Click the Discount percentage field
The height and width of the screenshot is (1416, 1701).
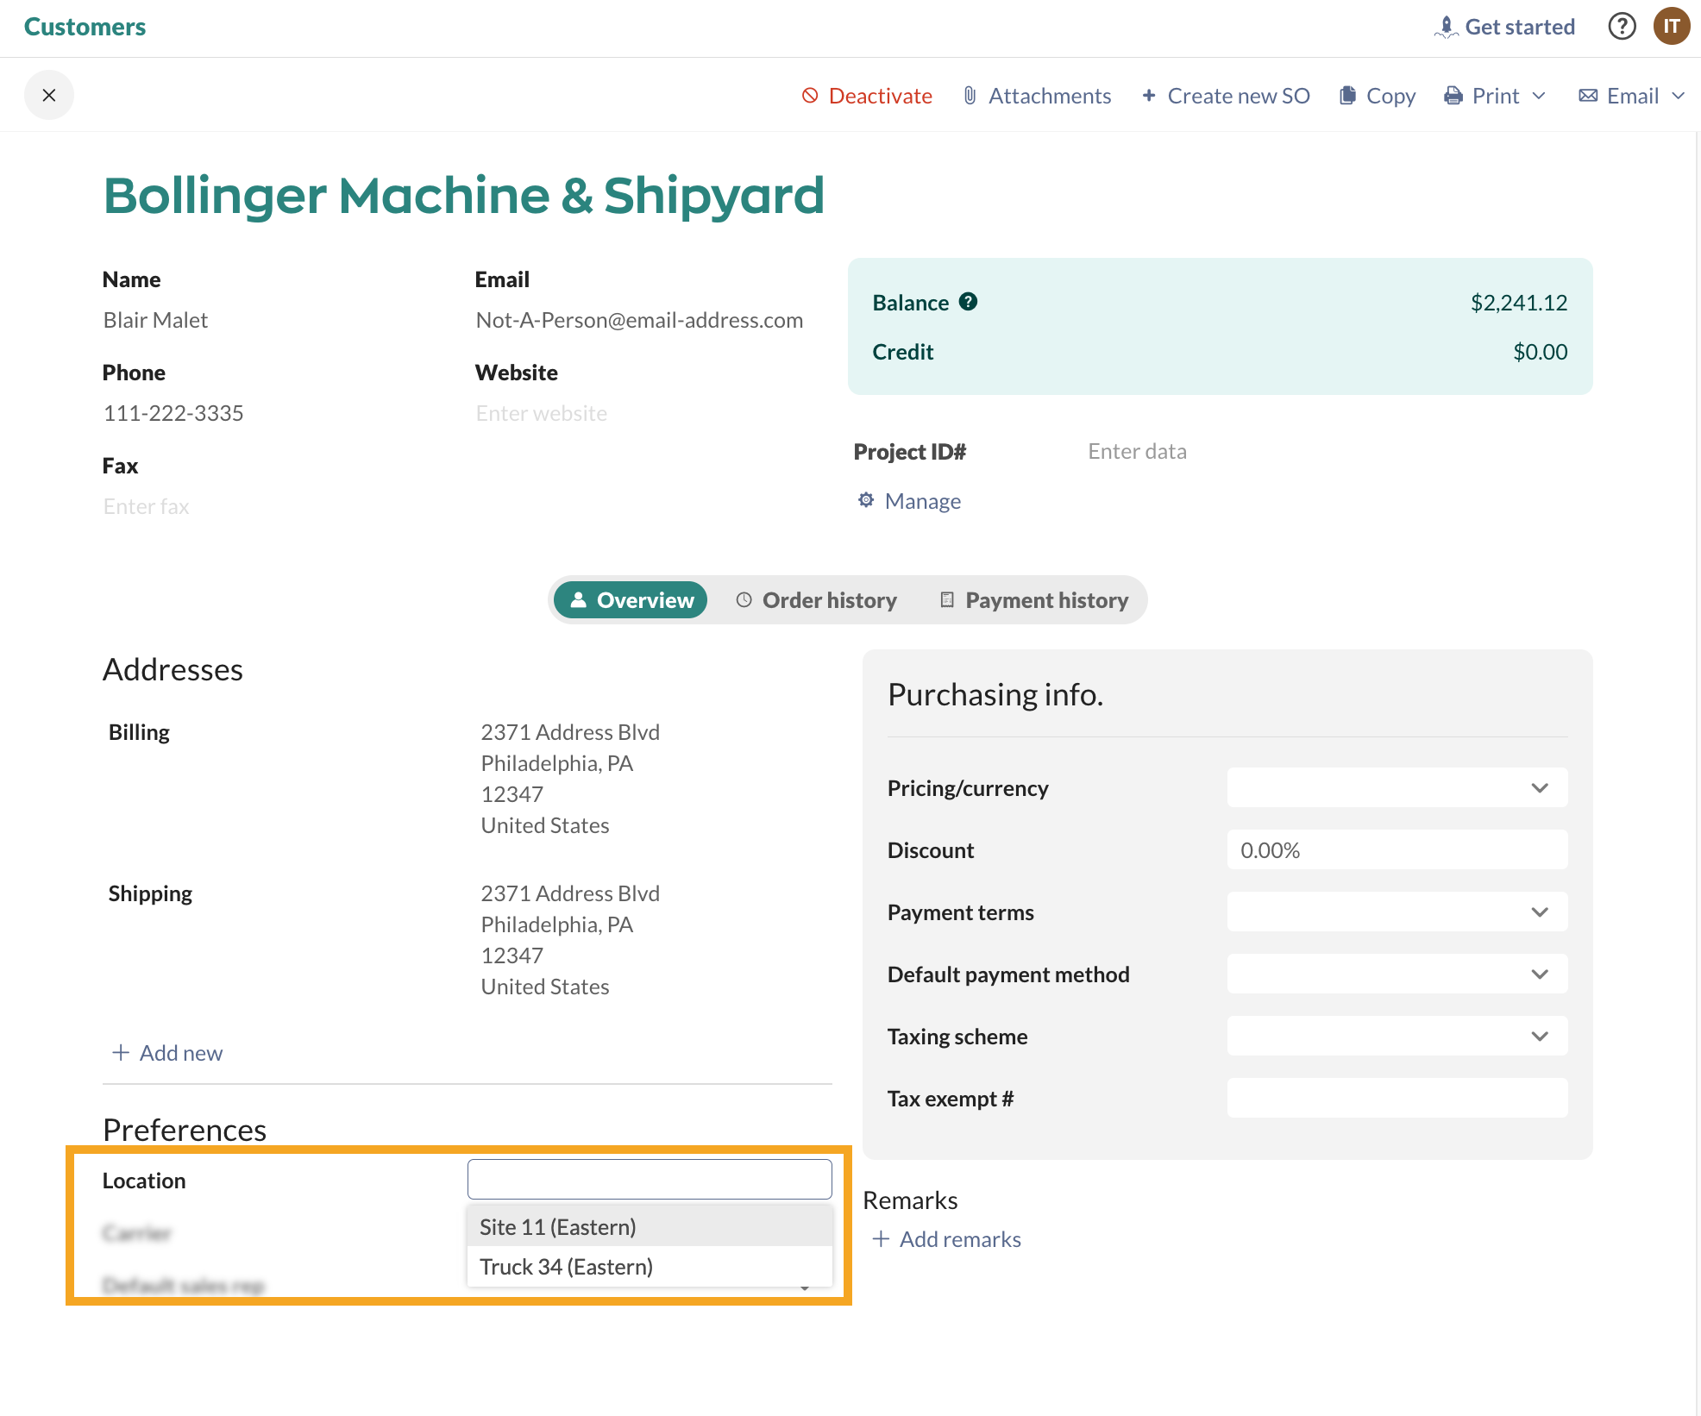click(1397, 850)
